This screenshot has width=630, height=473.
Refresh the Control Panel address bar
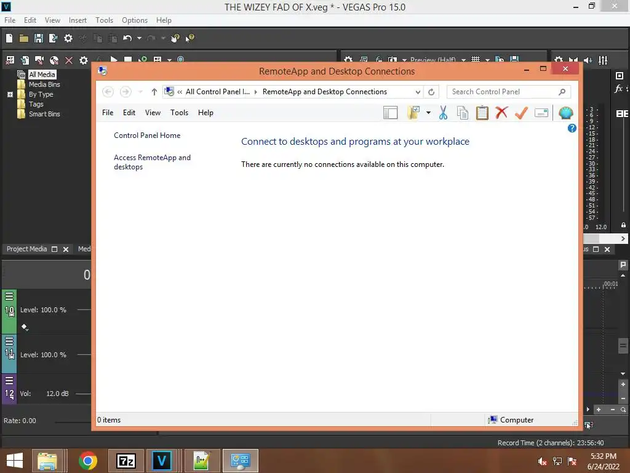coord(431,92)
